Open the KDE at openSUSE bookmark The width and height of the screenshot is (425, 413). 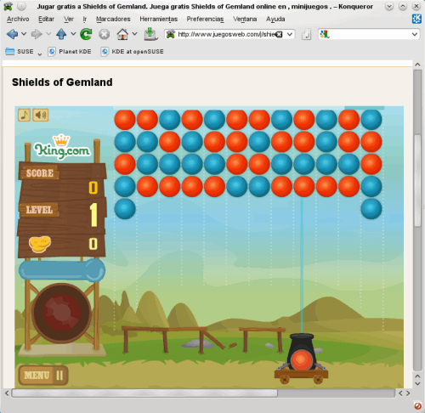tap(133, 52)
